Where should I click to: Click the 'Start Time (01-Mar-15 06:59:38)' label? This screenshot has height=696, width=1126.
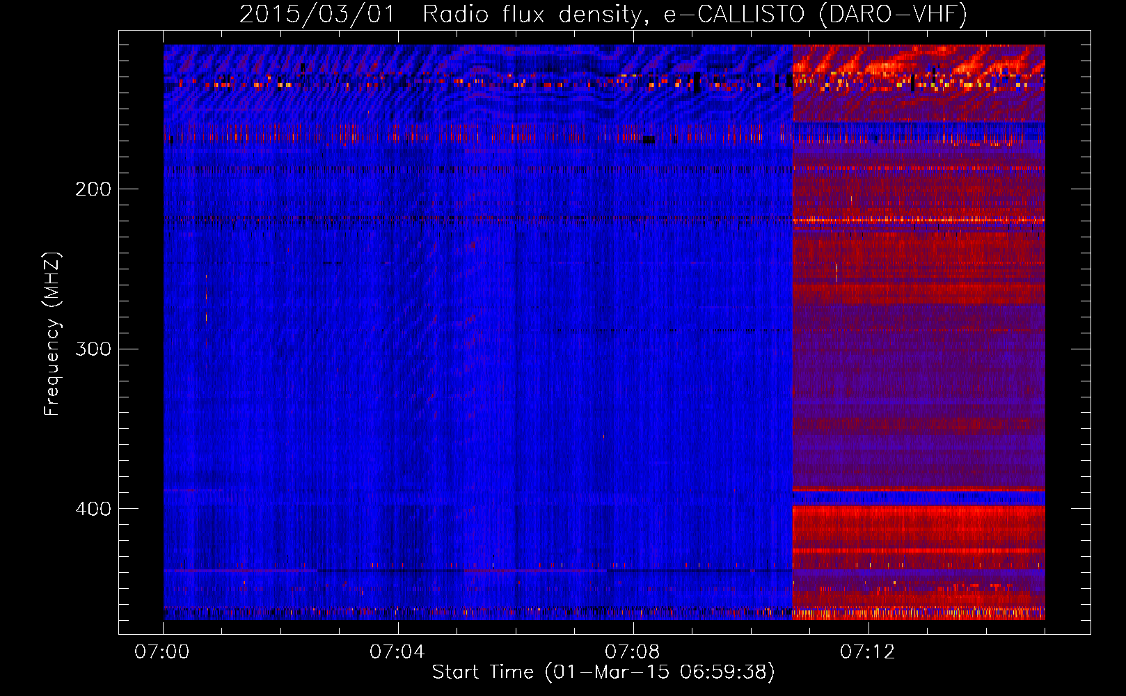pos(603,672)
